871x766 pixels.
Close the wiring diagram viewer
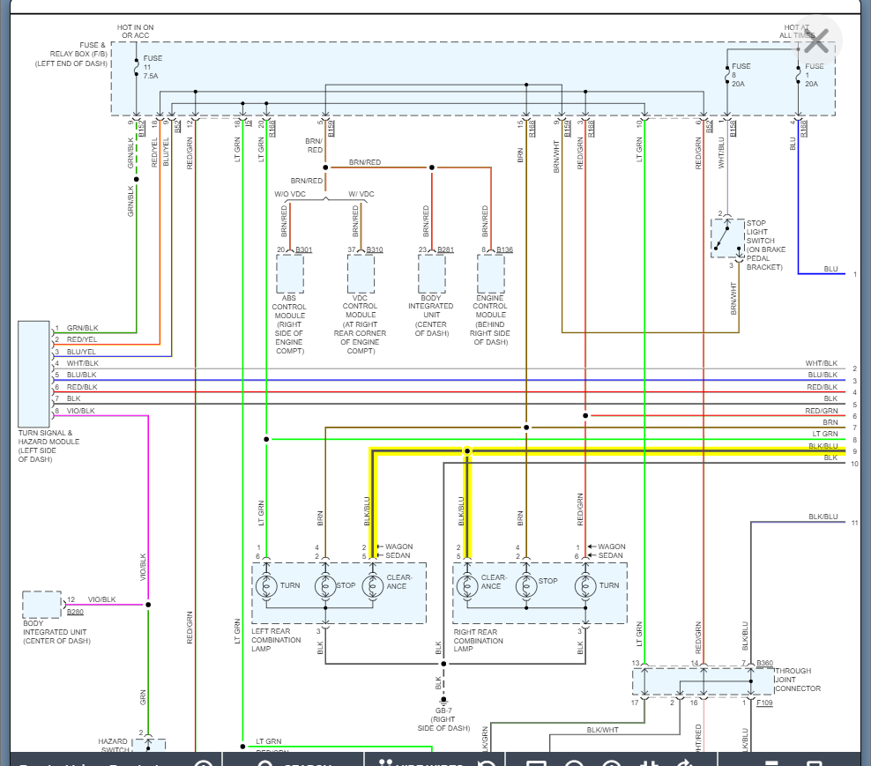pyautogui.click(x=816, y=41)
